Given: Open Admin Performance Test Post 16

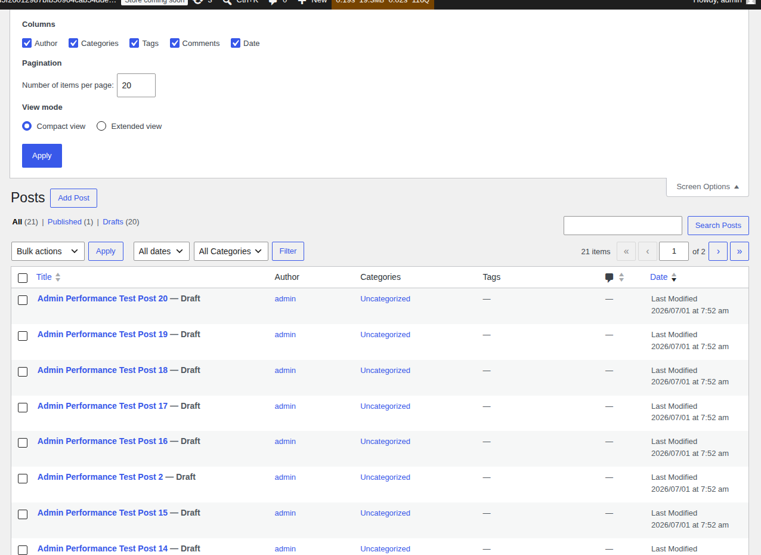Looking at the screenshot, I should pos(103,441).
